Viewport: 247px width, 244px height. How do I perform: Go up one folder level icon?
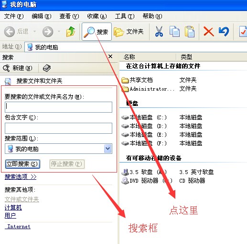[x=71, y=32]
